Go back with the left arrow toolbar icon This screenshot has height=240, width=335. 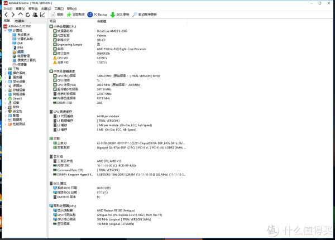[x=6, y=15]
